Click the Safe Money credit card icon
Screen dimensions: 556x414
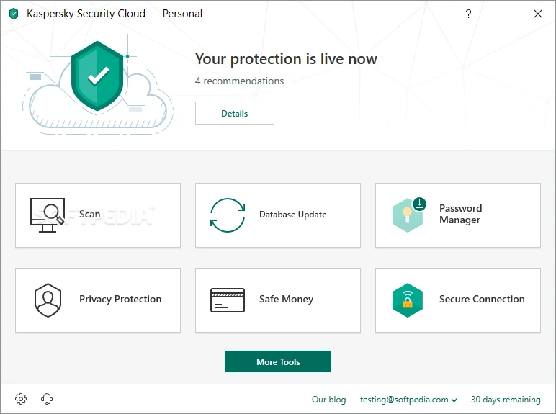pyautogui.click(x=228, y=300)
